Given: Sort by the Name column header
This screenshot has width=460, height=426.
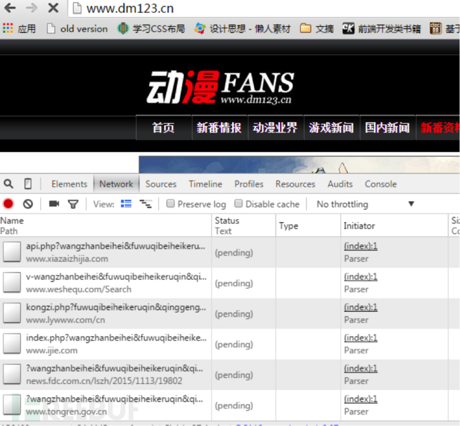Looking at the screenshot, I should point(105,225).
